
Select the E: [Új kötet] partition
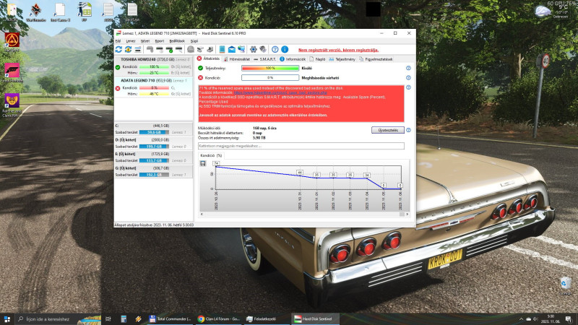tap(153, 157)
